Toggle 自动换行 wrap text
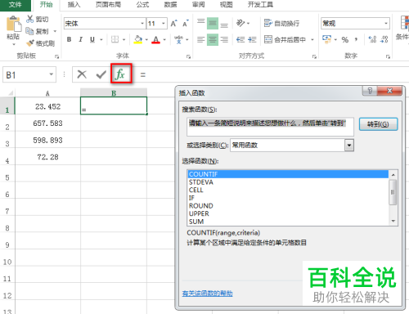 281,24
